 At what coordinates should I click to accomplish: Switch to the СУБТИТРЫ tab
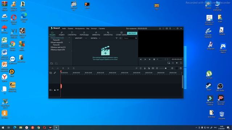72,34
